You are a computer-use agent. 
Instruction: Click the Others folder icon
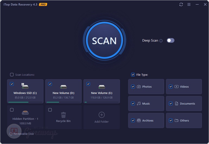(x=176, y=121)
